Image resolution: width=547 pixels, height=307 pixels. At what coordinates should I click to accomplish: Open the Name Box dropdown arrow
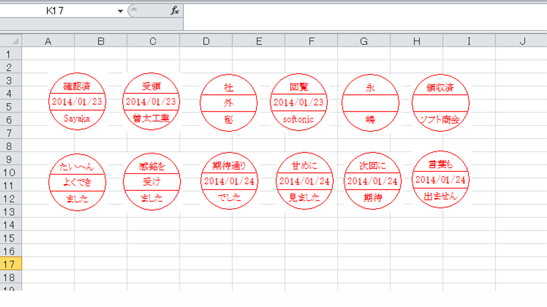pyautogui.click(x=121, y=12)
